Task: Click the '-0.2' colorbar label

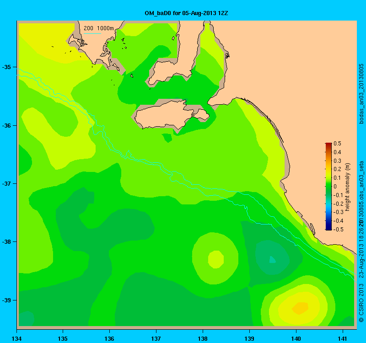Action: (338, 204)
